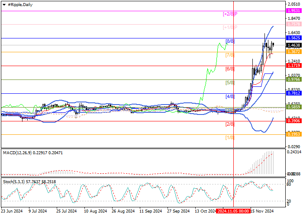
Task: Click the 27 Sep 2024 date label
Action: (178, 211)
